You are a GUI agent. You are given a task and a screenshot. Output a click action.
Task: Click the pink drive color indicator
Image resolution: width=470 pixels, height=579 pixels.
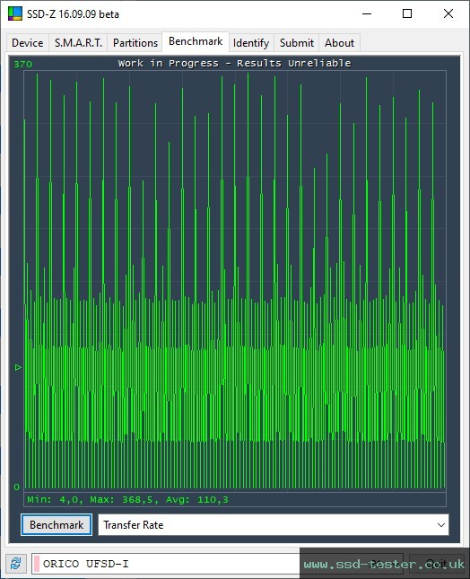pos(37,564)
